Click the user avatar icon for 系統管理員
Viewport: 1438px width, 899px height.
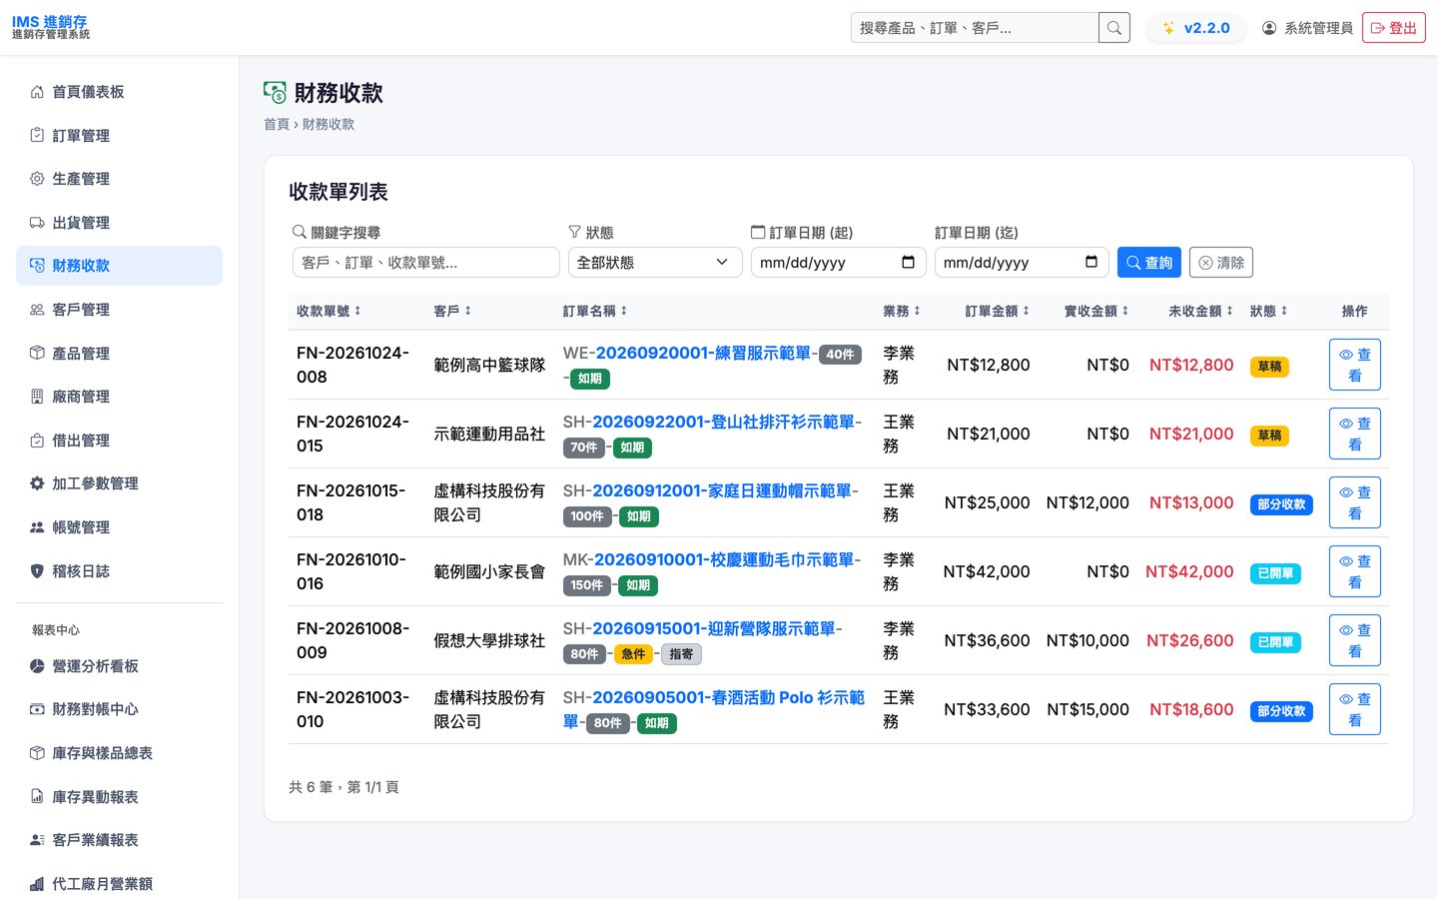pyautogui.click(x=1269, y=28)
